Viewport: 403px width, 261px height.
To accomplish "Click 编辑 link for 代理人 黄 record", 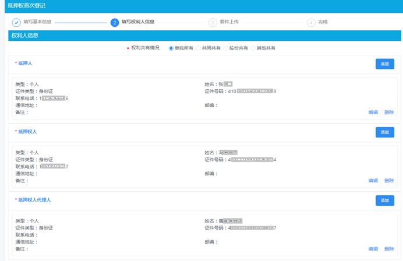I will click(373, 249).
